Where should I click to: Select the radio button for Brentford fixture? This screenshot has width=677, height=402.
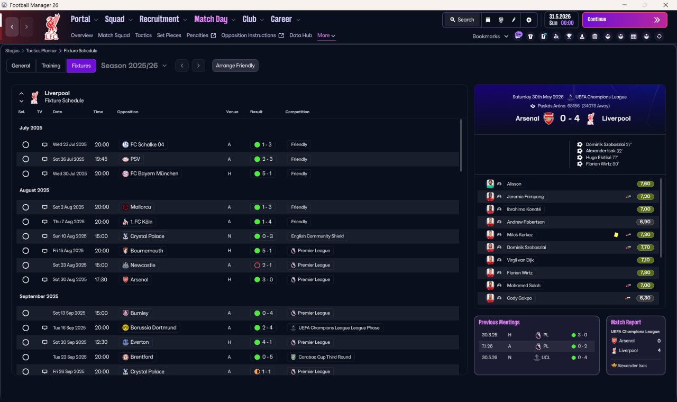pos(25,357)
